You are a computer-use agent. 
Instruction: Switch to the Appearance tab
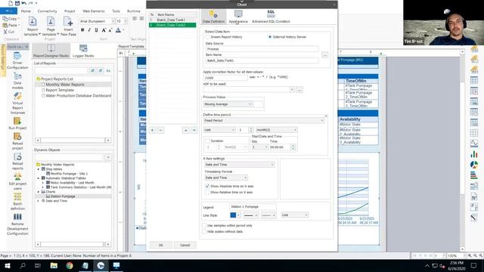click(x=238, y=17)
